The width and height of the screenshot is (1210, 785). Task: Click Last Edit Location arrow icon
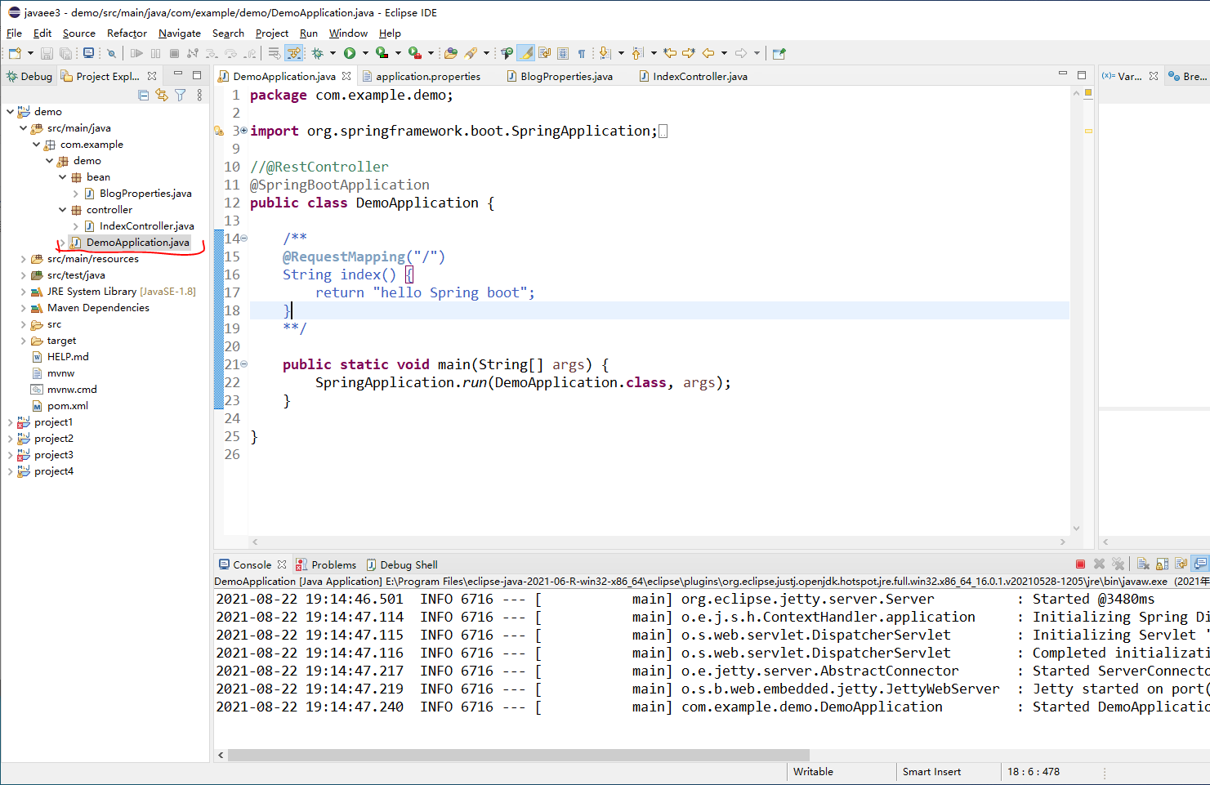point(670,53)
